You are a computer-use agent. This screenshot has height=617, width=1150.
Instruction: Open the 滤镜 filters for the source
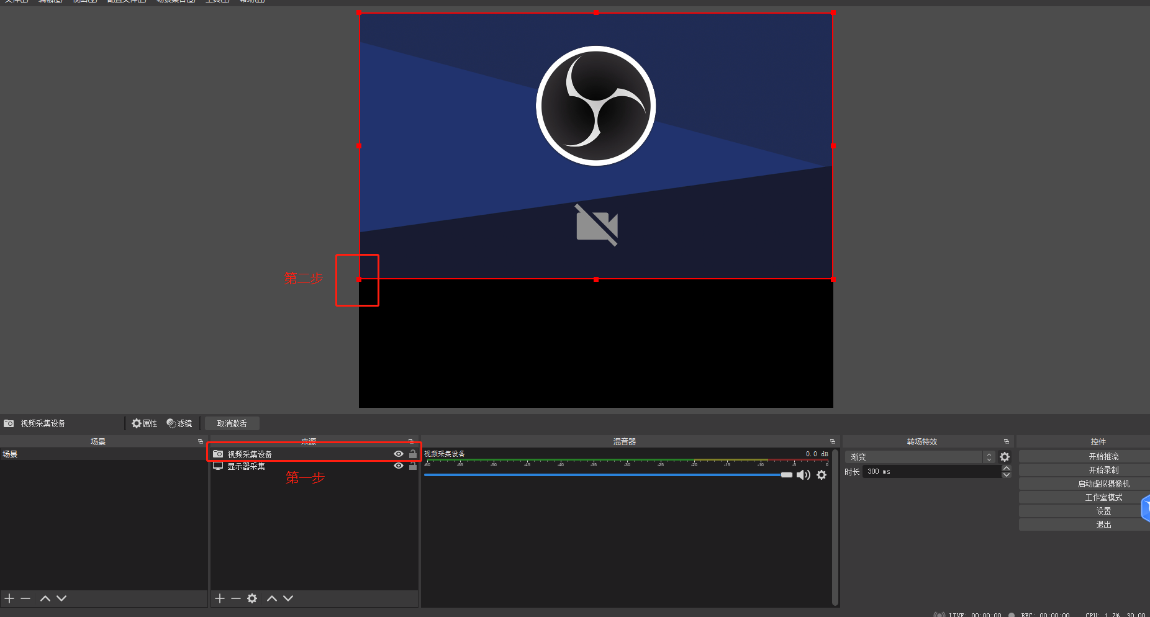coord(179,423)
